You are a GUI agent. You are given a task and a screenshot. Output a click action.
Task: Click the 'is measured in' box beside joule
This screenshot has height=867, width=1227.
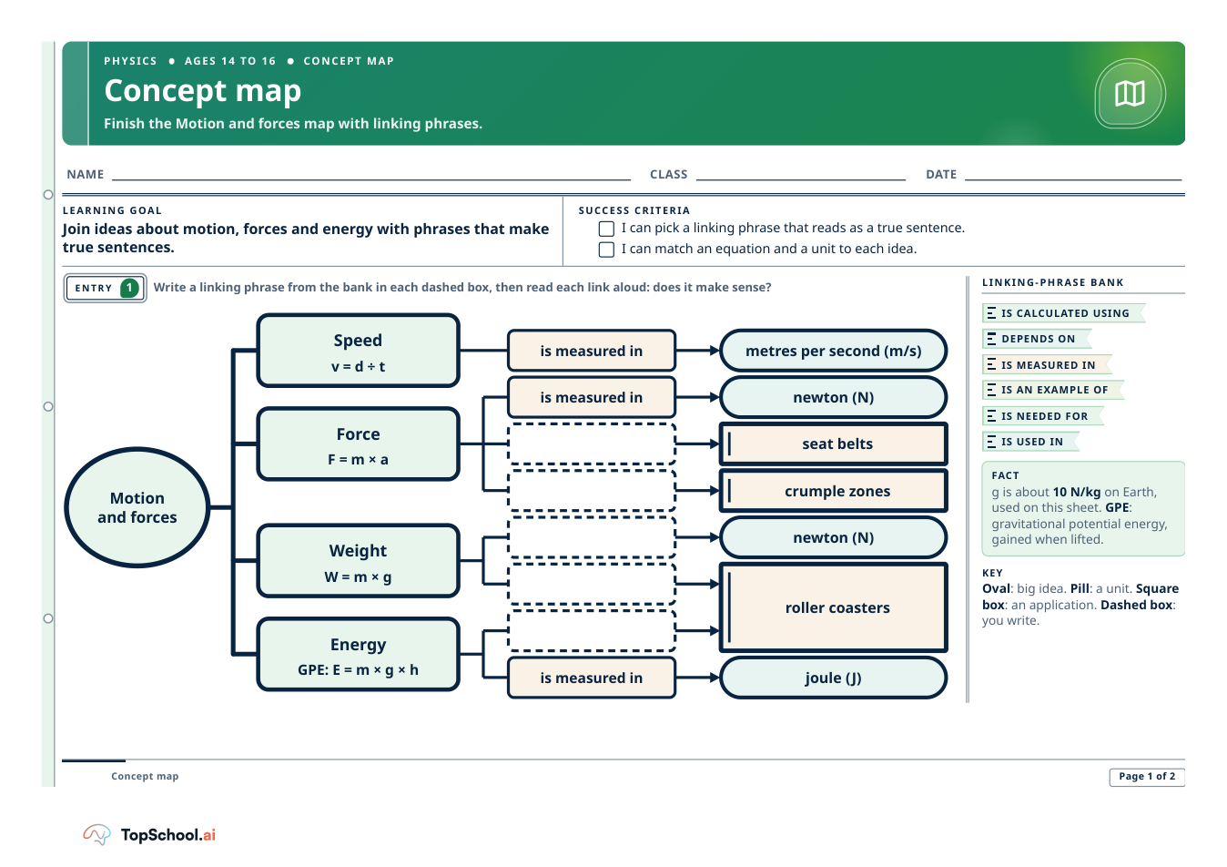pyautogui.click(x=592, y=678)
